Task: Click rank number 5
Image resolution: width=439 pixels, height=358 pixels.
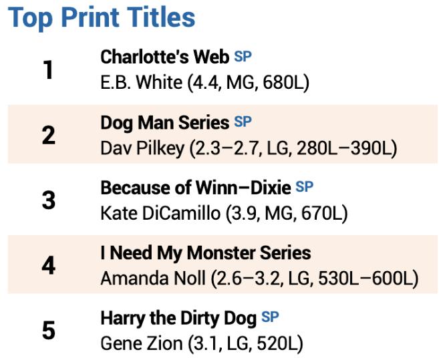Action: point(48,330)
